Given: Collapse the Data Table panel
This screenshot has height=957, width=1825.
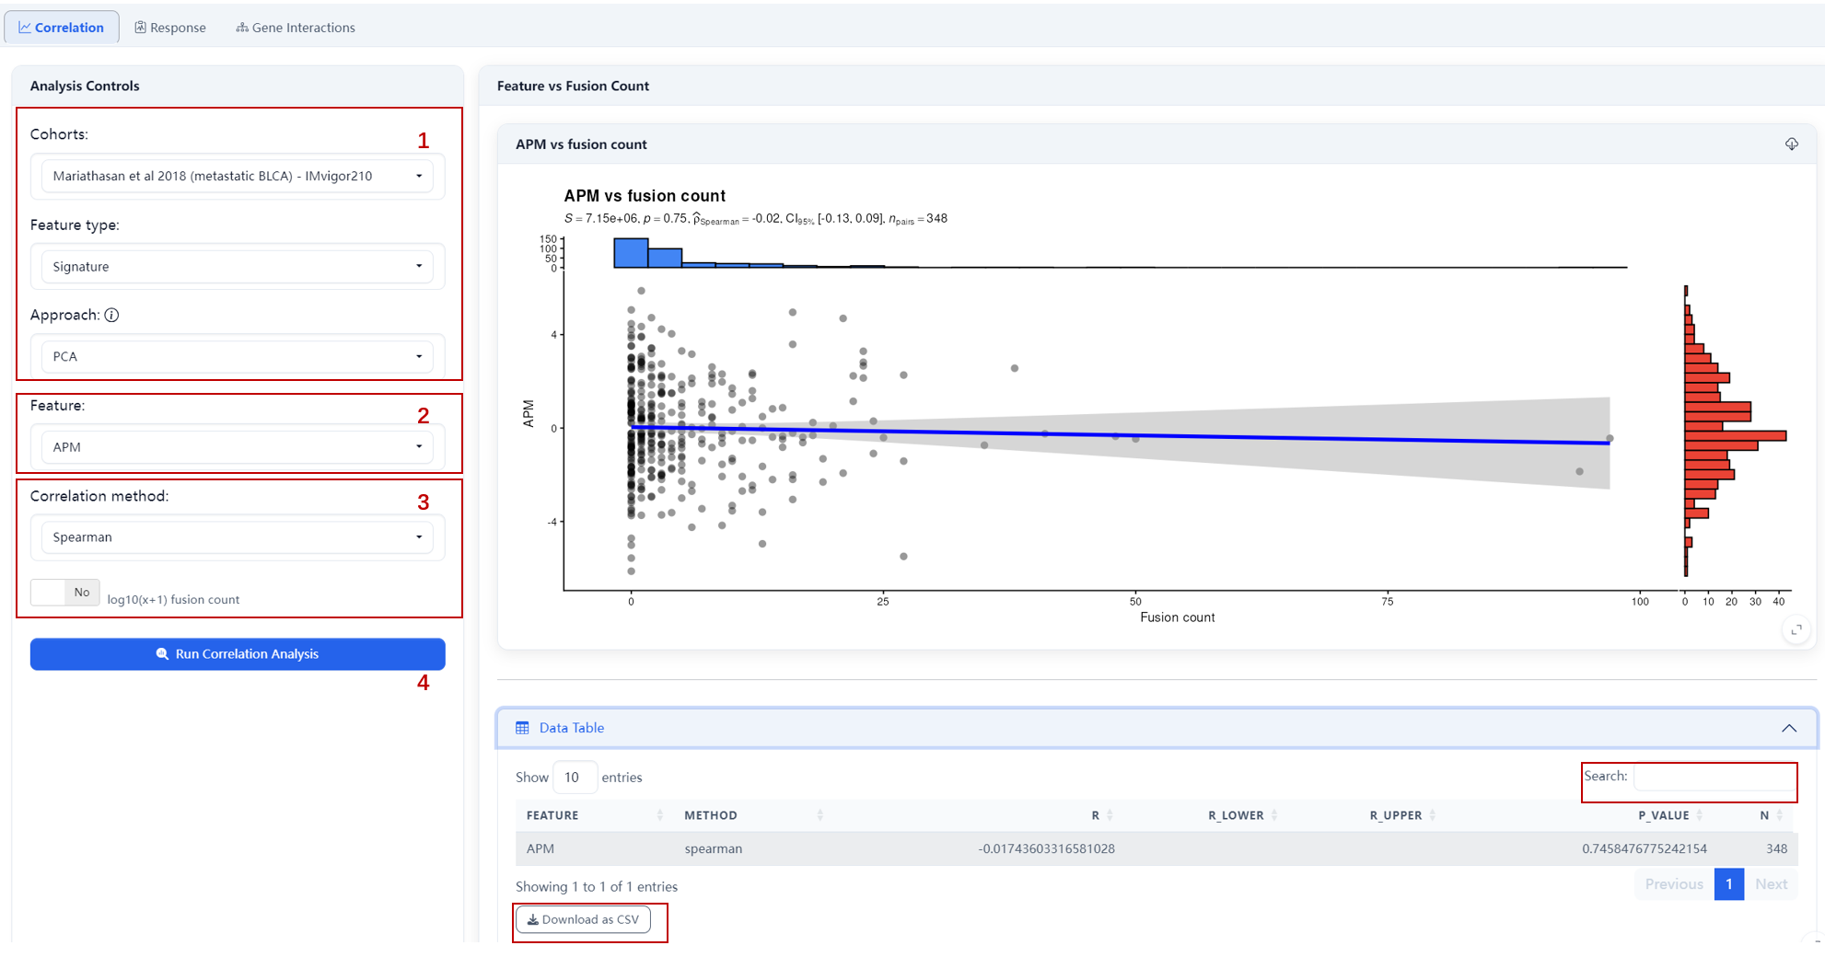Looking at the screenshot, I should [x=1789, y=728].
